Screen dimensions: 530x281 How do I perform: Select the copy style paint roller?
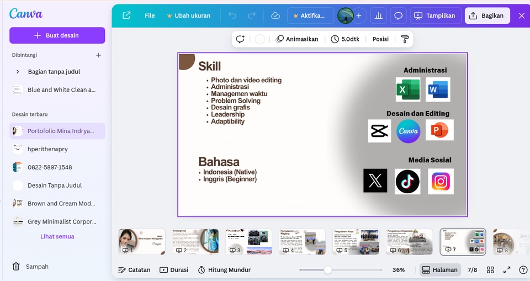(x=405, y=39)
